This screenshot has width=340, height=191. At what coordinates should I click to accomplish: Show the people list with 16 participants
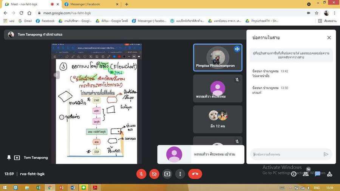pos(306,174)
